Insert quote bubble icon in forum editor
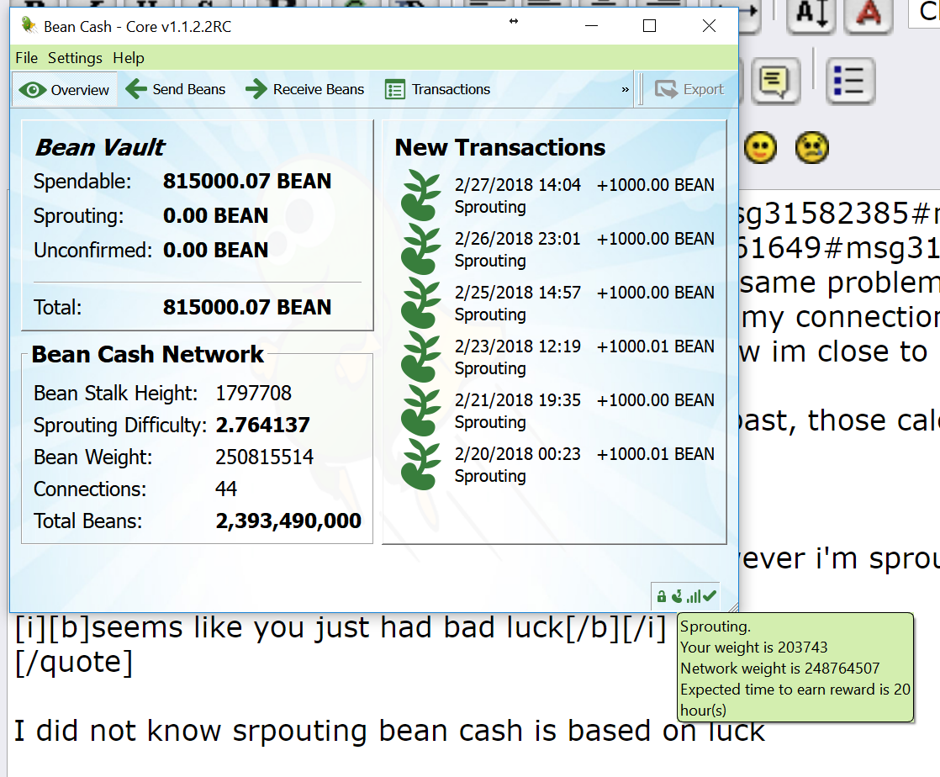Screen dimensions: 940x777 coord(775,81)
